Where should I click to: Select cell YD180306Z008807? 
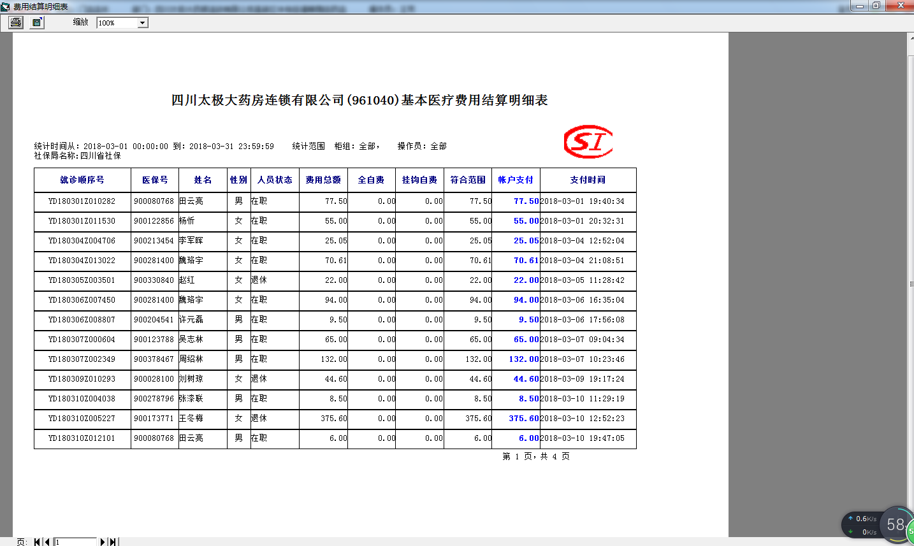pyautogui.click(x=82, y=320)
